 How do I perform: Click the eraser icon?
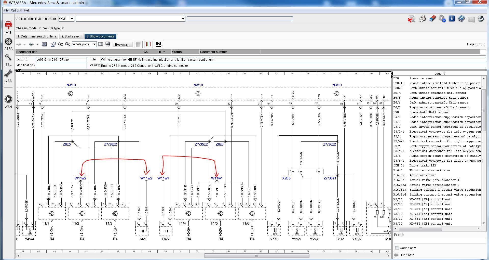pos(432,19)
